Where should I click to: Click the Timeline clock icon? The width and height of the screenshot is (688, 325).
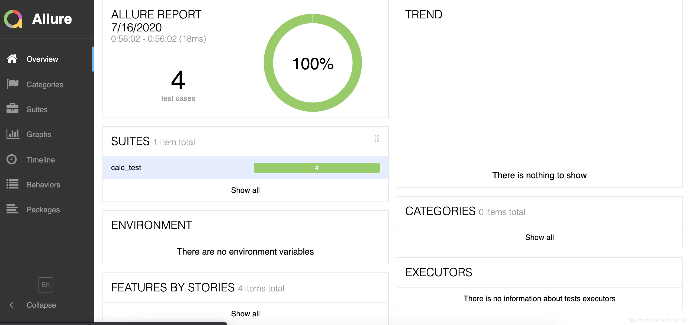tap(12, 160)
